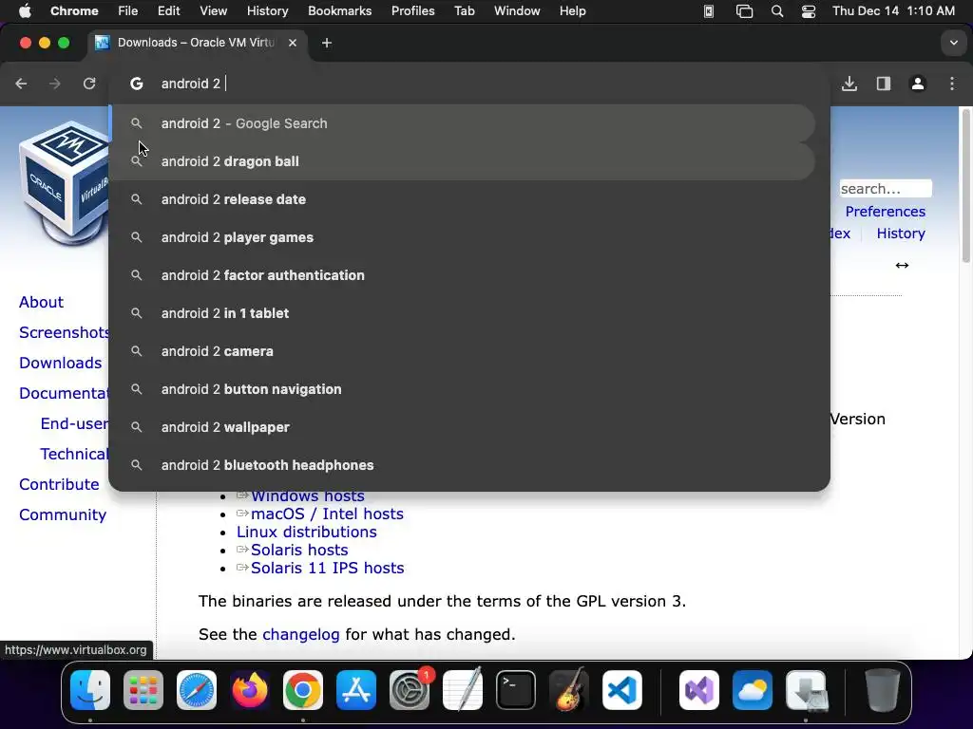Open the Profiles menu in menu bar
The width and height of the screenshot is (973, 729).
point(412,11)
